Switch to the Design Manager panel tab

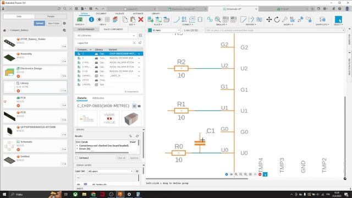click(86, 29)
